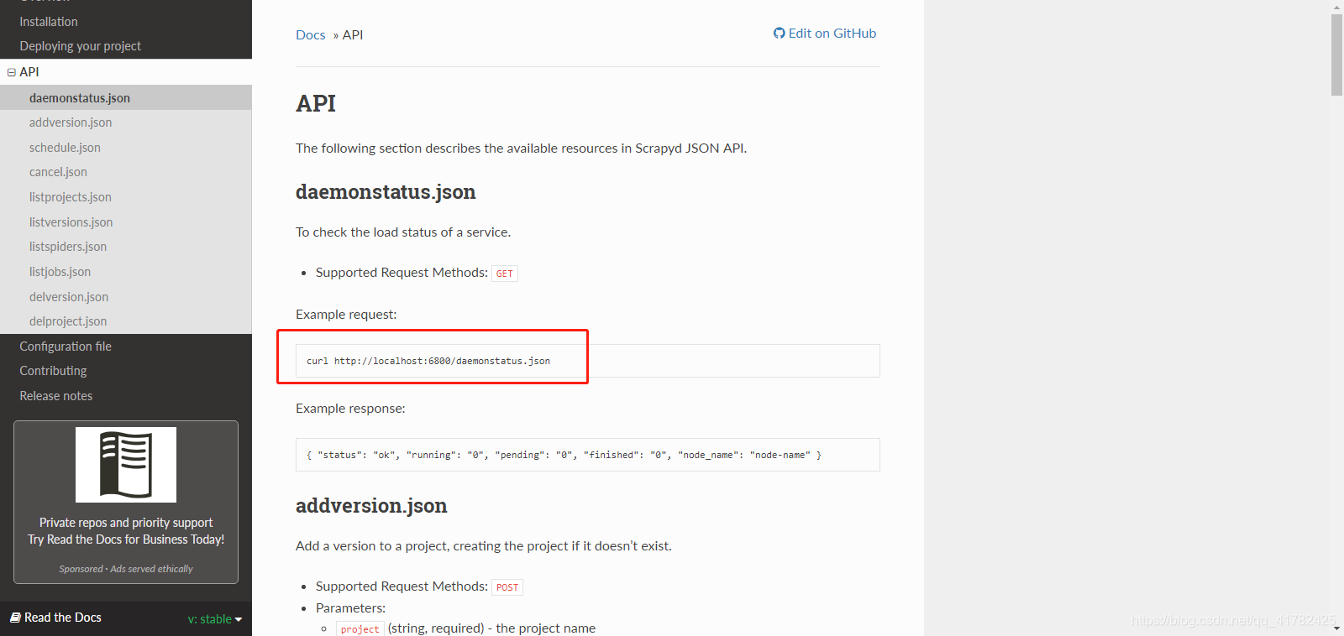Open the Read the Docs for Business ad text
The height and width of the screenshot is (636, 1344).
126,531
